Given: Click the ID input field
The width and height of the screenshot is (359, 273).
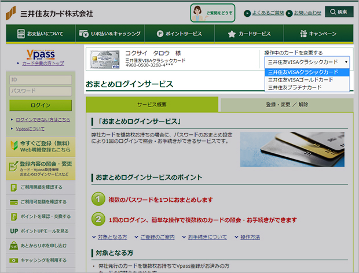Looking at the screenshot, I should tap(40, 80).
